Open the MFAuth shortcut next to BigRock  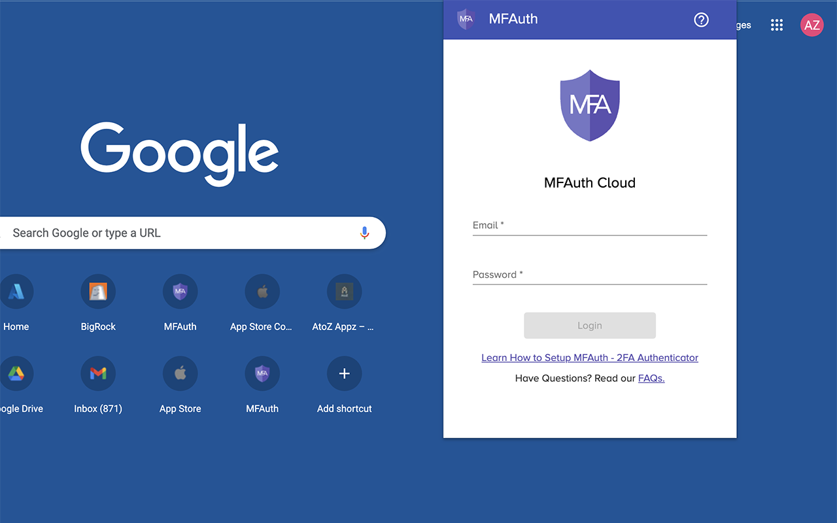pos(180,292)
